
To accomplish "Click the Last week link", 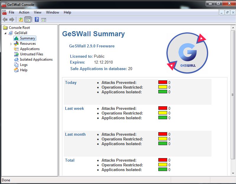I will pos(74,108).
